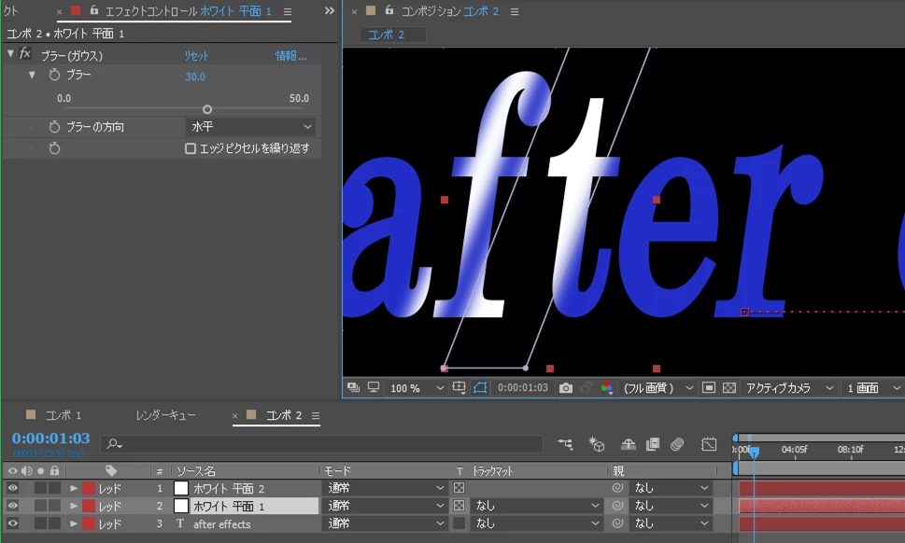Expand the ホワイト 平面 2 layer properties
Viewport: 905px width, 543px height.
(73, 488)
